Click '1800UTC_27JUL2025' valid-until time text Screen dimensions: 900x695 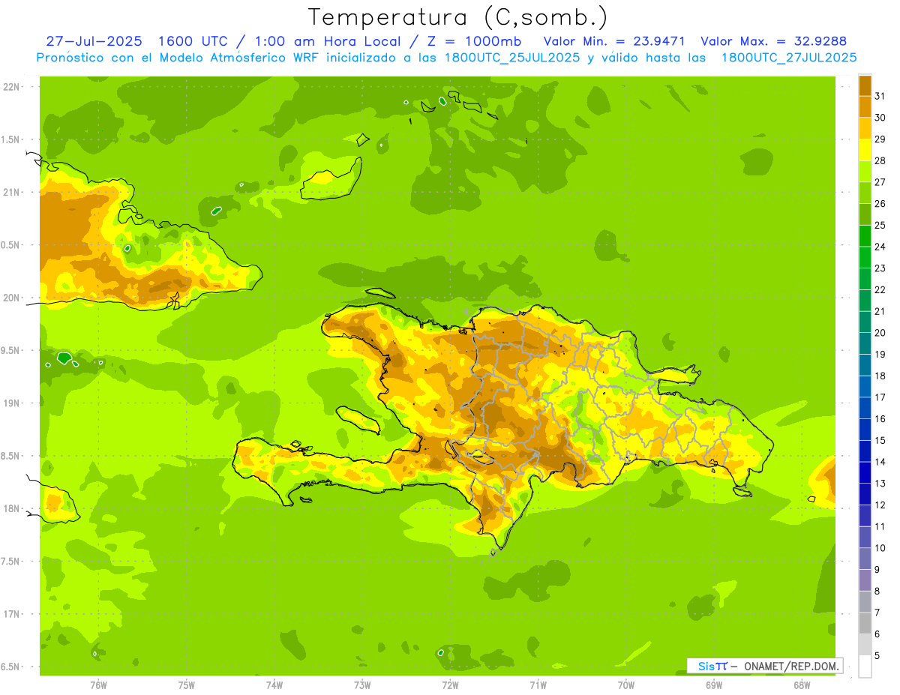click(x=789, y=58)
